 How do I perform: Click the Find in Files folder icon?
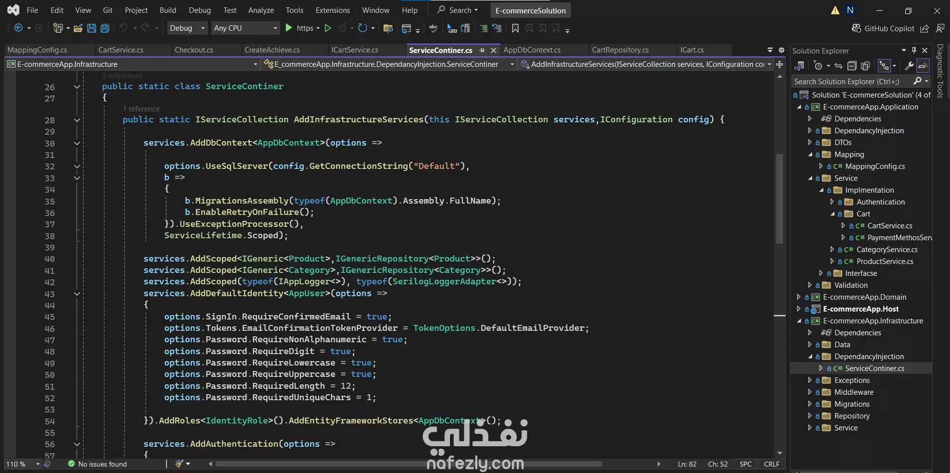pos(389,28)
